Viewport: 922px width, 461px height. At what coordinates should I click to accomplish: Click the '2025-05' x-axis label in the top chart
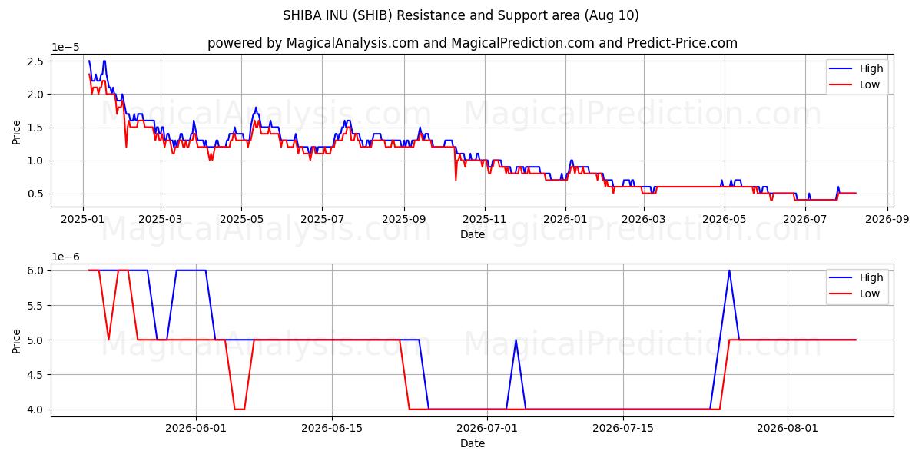pyautogui.click(x=241, y=220)
